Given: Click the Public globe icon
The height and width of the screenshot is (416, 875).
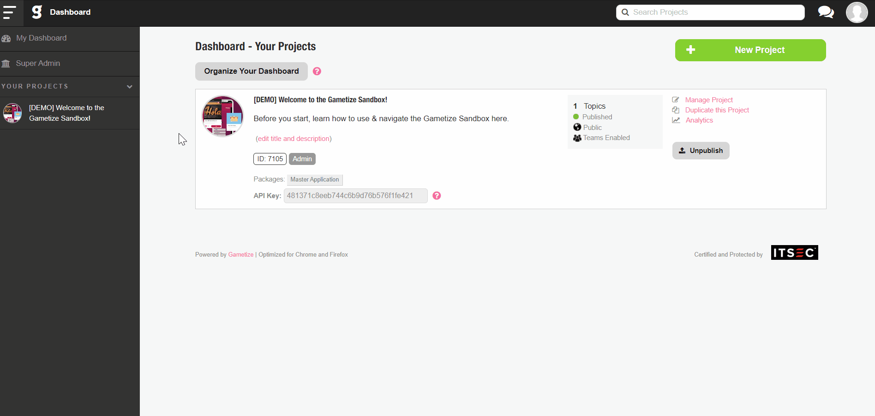Looking at the screenshot, I should click(x=577, y=127).
